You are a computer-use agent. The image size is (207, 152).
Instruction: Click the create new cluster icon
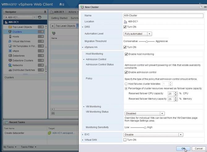pyautogui.click(x=54, y=33)
